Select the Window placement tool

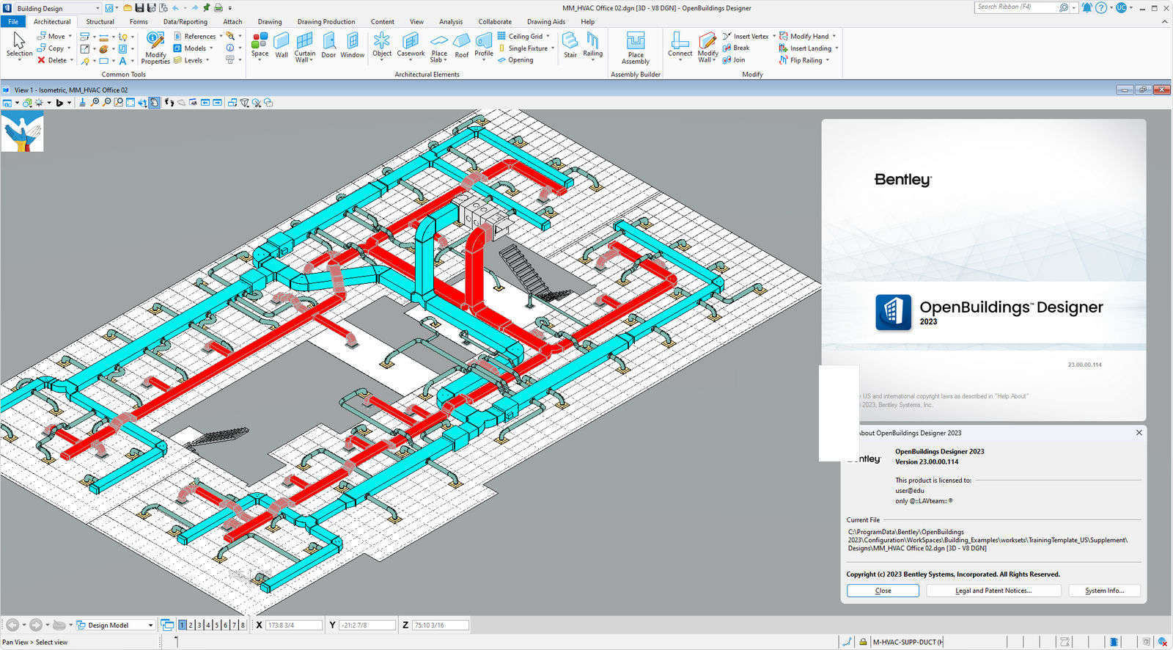click(352, 45)
